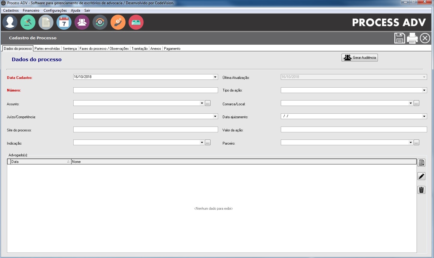Edit lawyer entry with pencil icon

(x=421, y=176)
